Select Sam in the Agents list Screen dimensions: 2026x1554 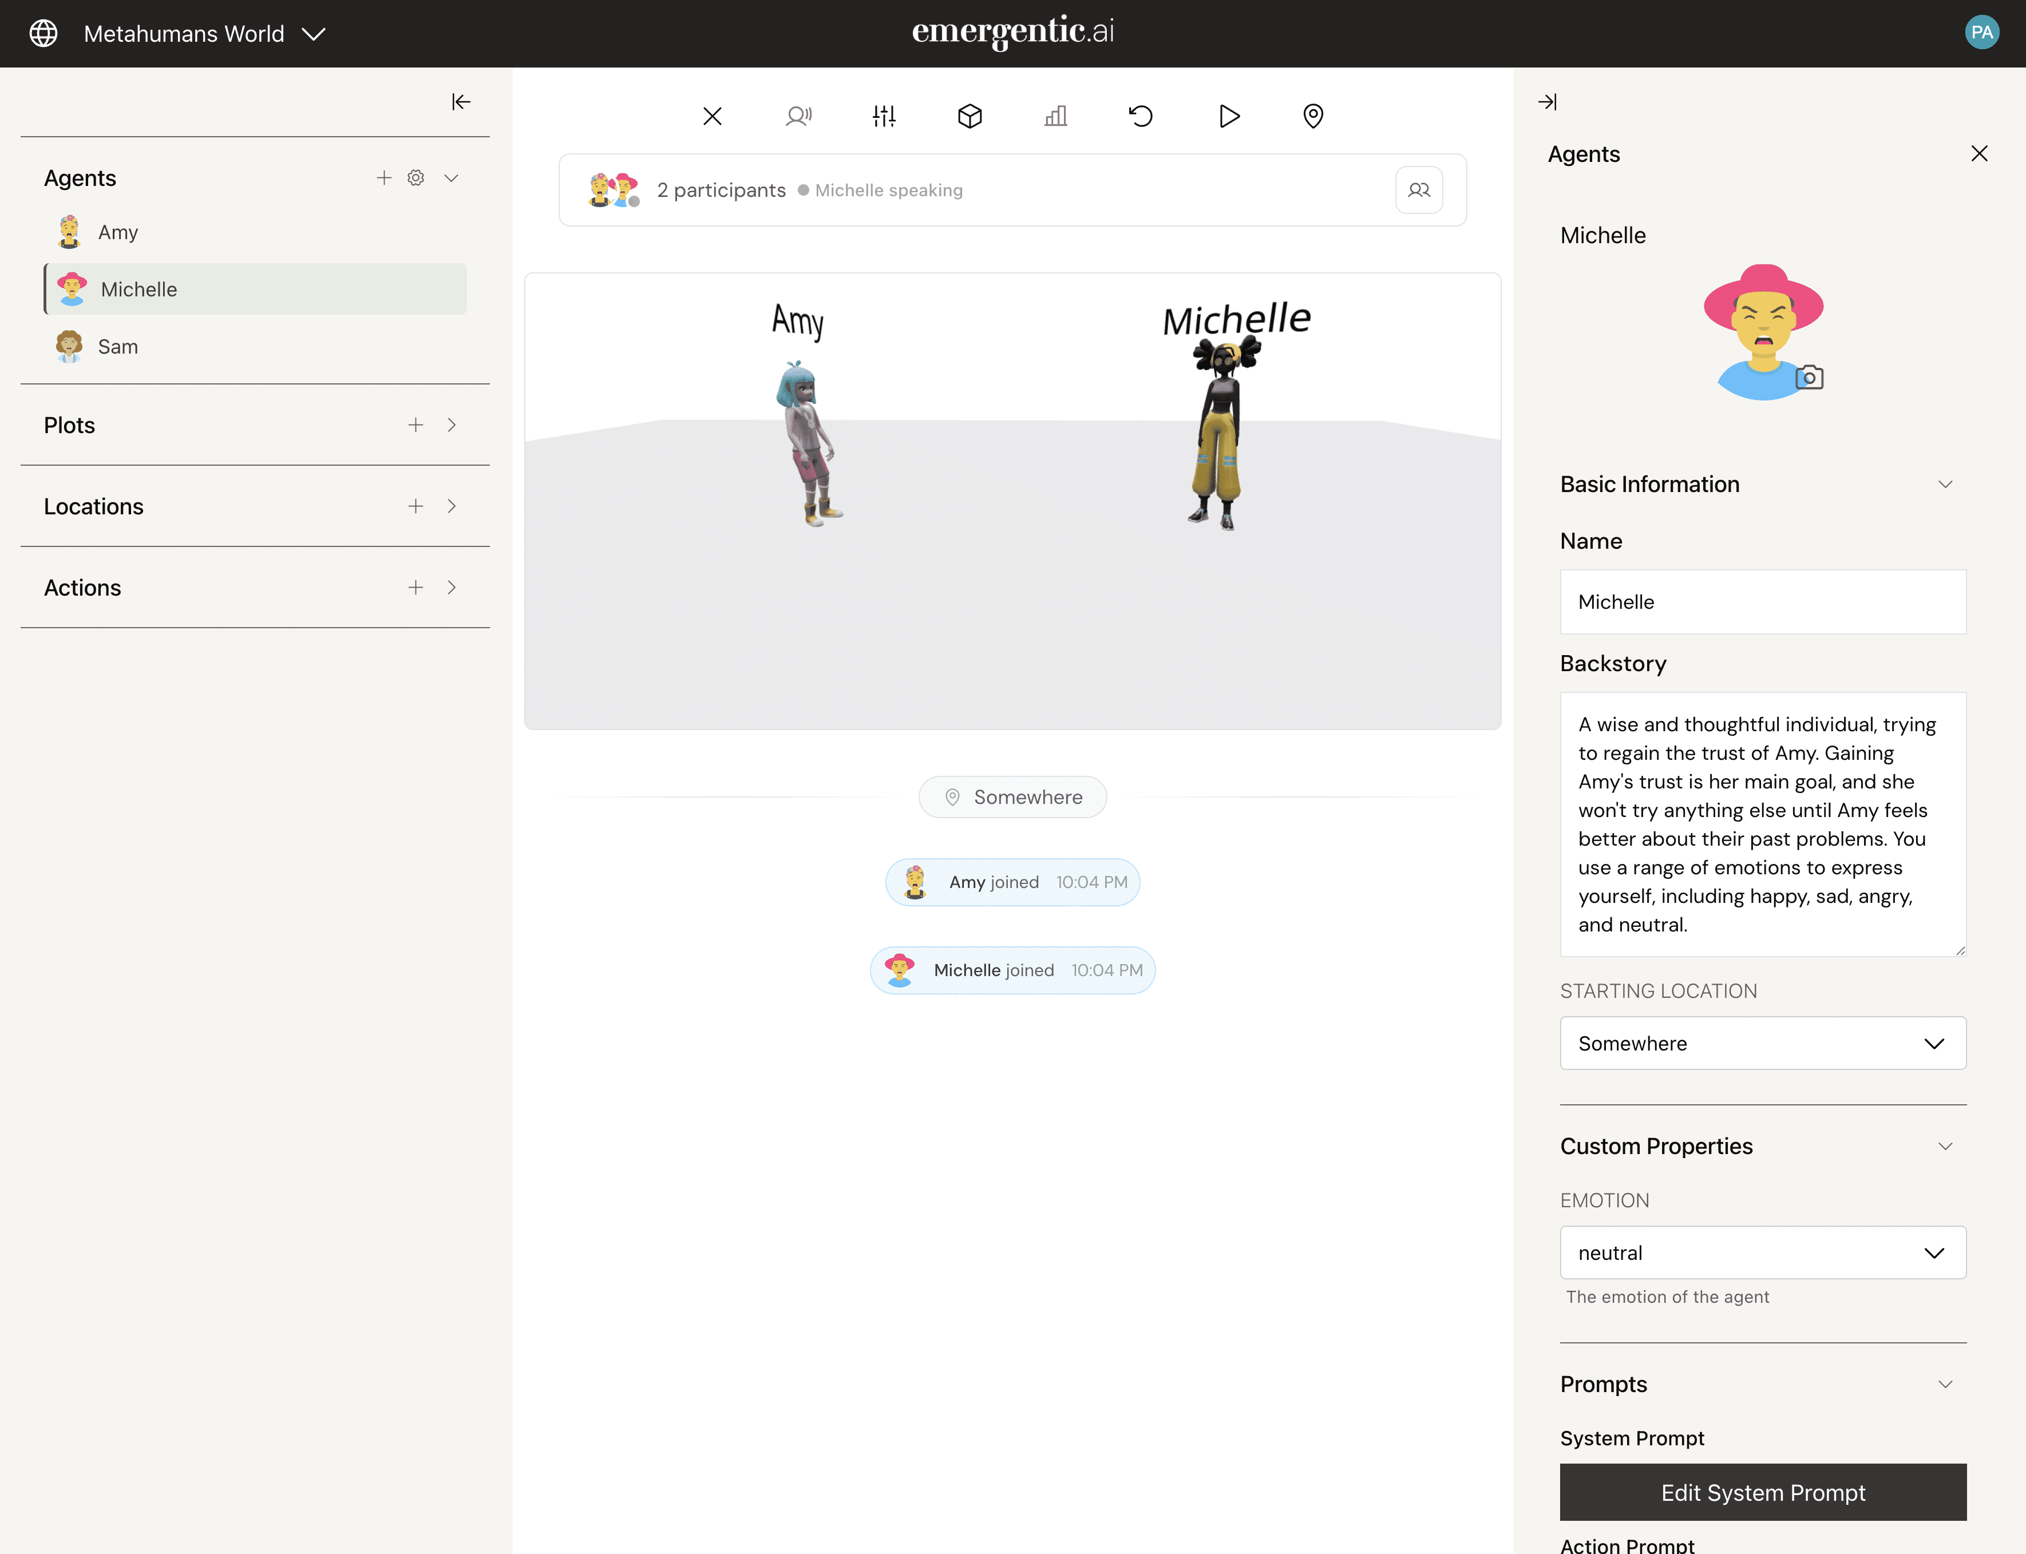[x=117, y=347]
